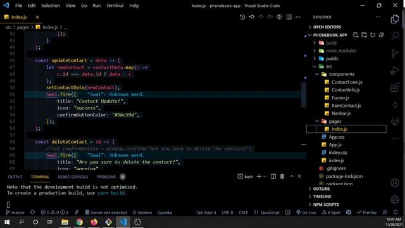
Task: Open notifications bell in status bar
Action: click(x=396, y=212)
